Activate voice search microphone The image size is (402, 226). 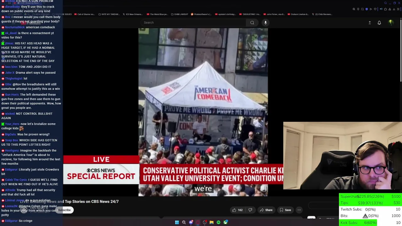[265, 23]
